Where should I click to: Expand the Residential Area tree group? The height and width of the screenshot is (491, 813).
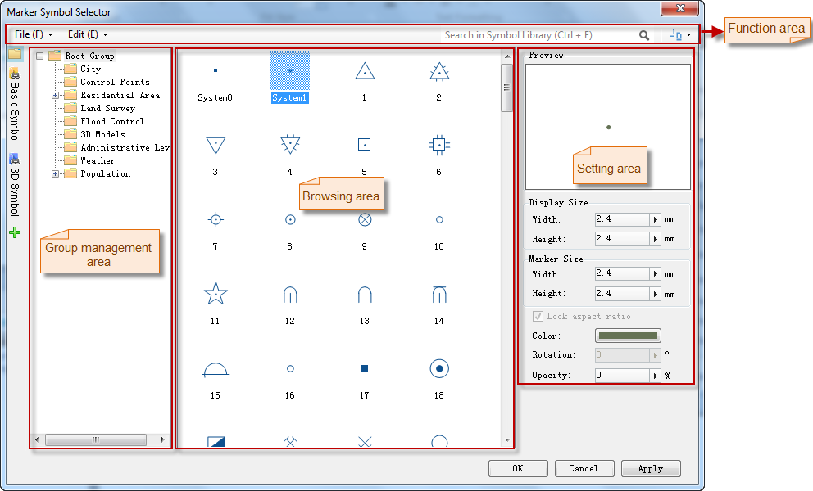click(x=55, y=96)
